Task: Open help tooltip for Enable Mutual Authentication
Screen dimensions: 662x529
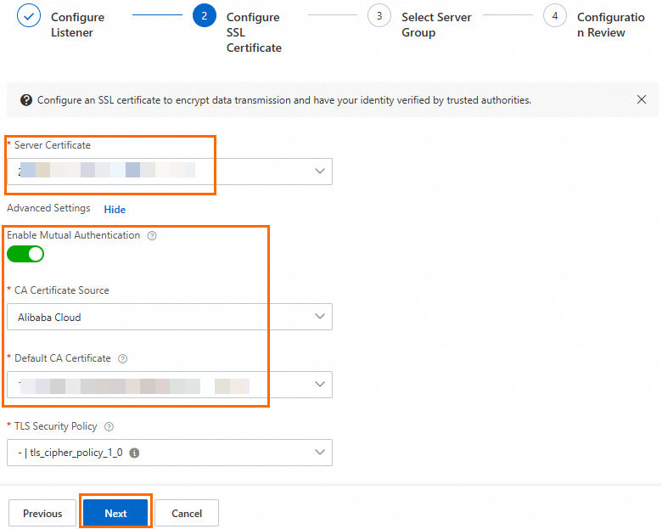Action: point(152,236)
